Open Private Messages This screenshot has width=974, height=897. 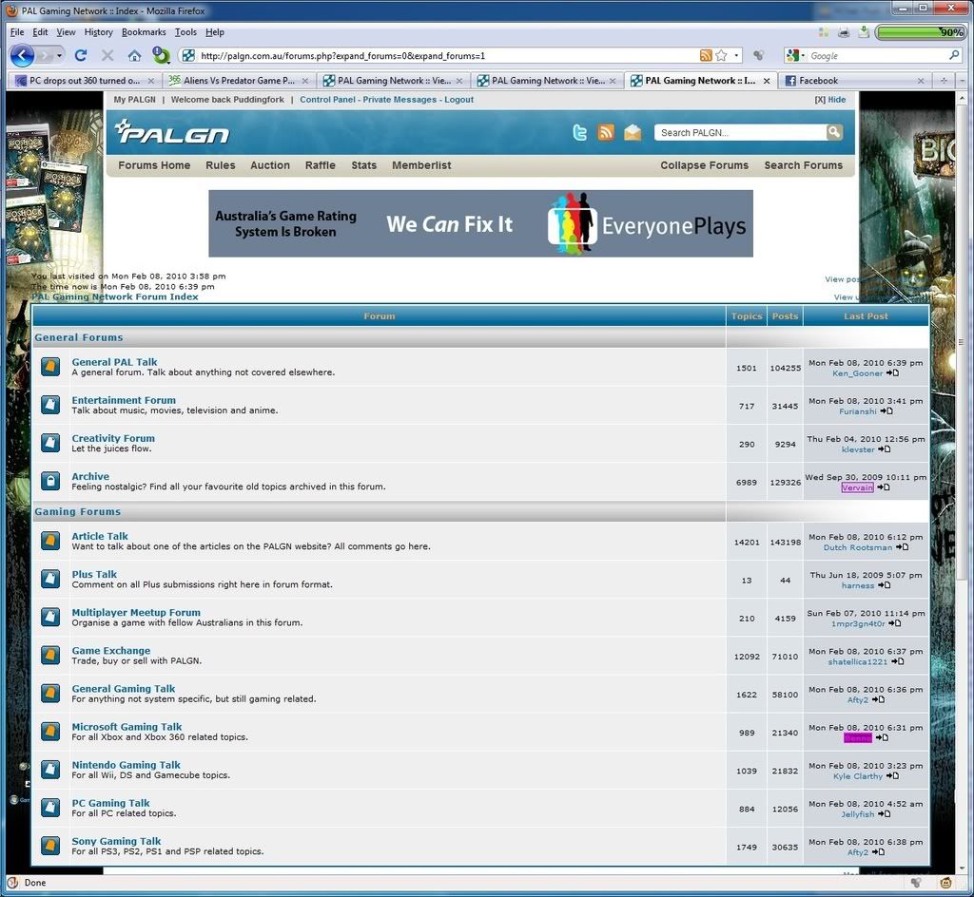point(399,99)
